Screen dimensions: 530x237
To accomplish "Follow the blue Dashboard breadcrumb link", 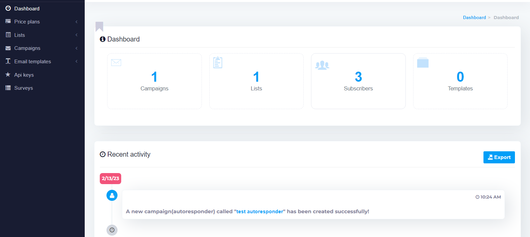I will pos(474,17).
